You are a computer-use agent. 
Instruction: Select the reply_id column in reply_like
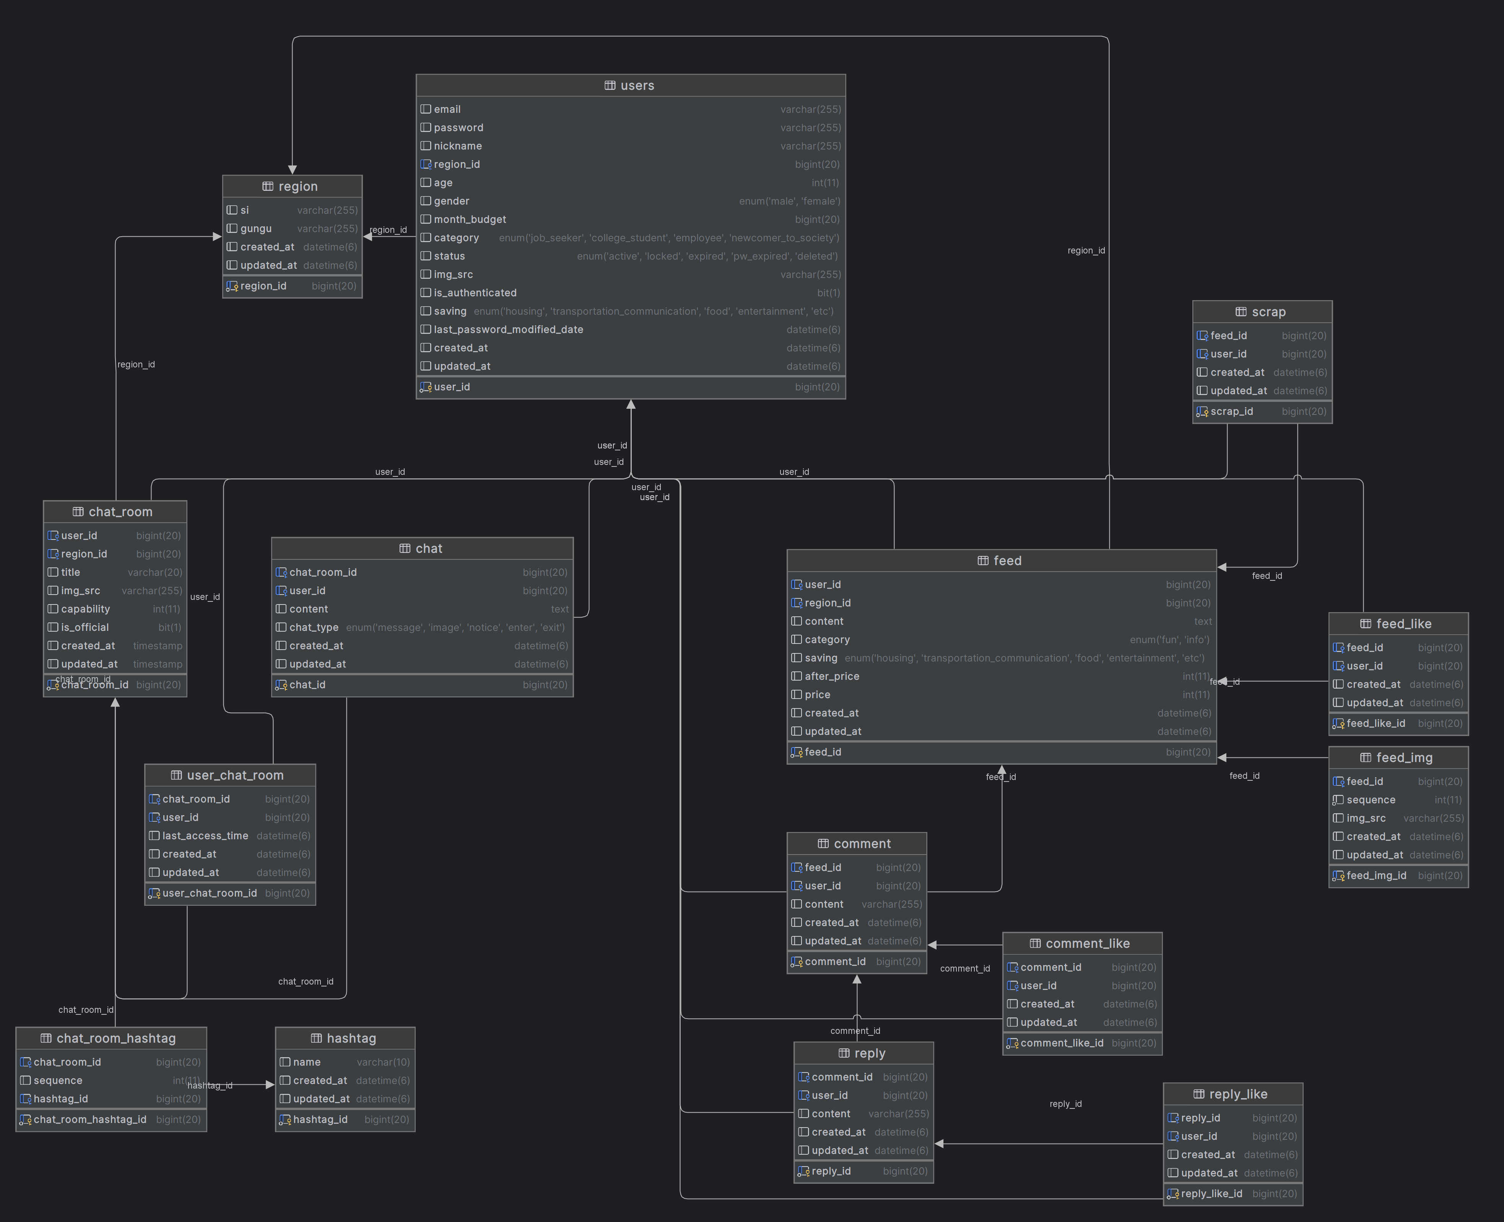(x=1233, y=1118)
